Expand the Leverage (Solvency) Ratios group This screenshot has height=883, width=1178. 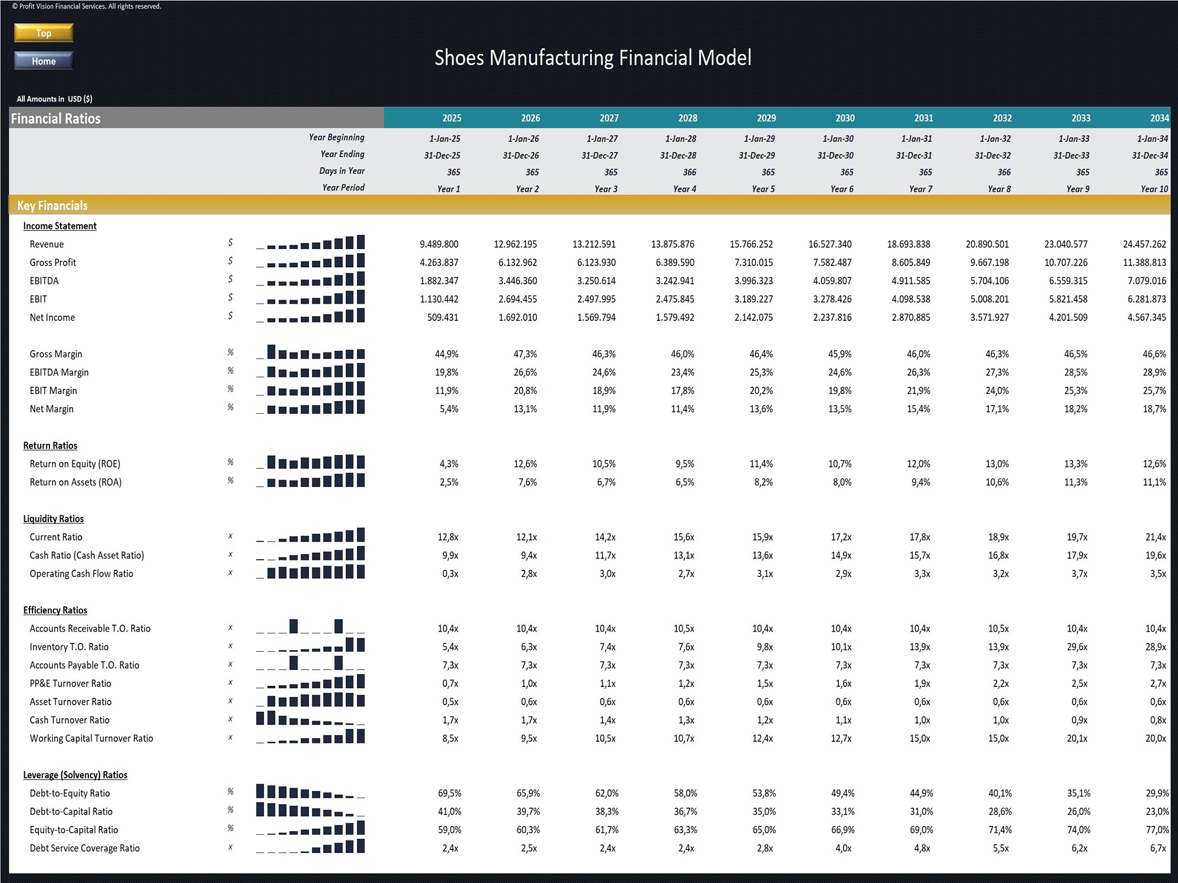[x=75, y=775]
